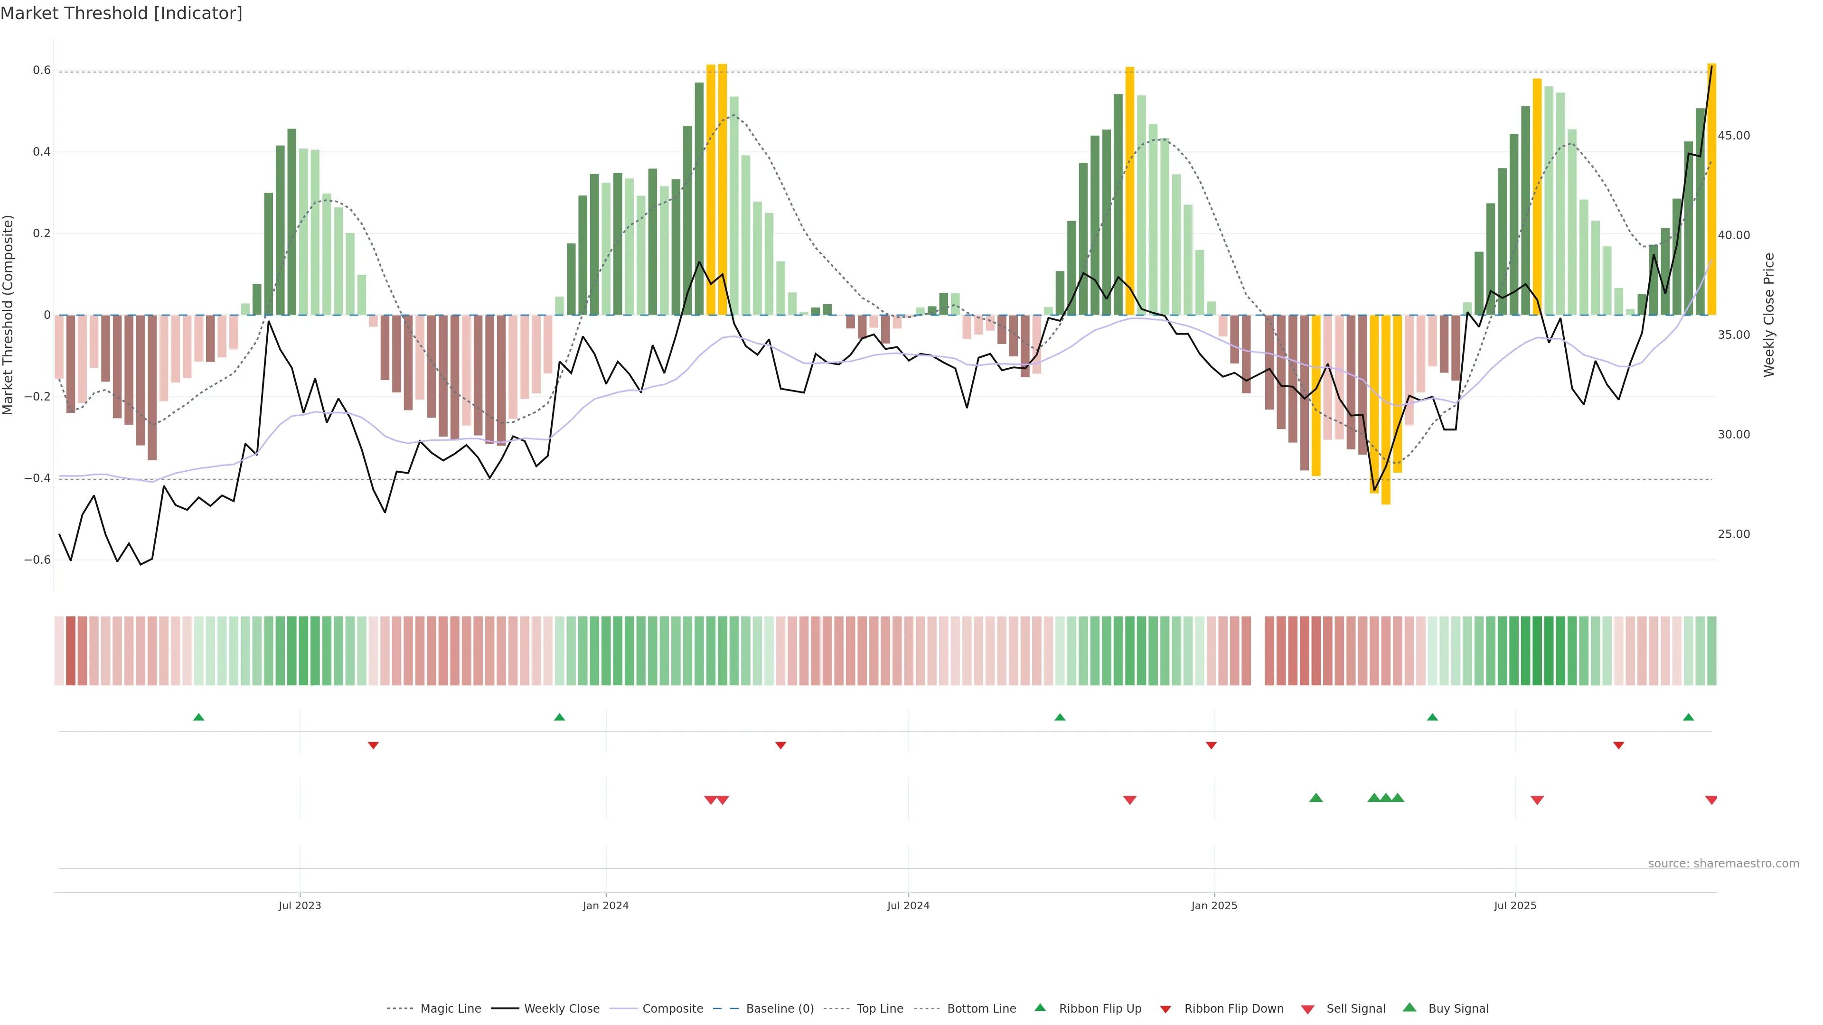Click the first green ribbon flip up marker
The image size is (1823, 1025).
199,717
